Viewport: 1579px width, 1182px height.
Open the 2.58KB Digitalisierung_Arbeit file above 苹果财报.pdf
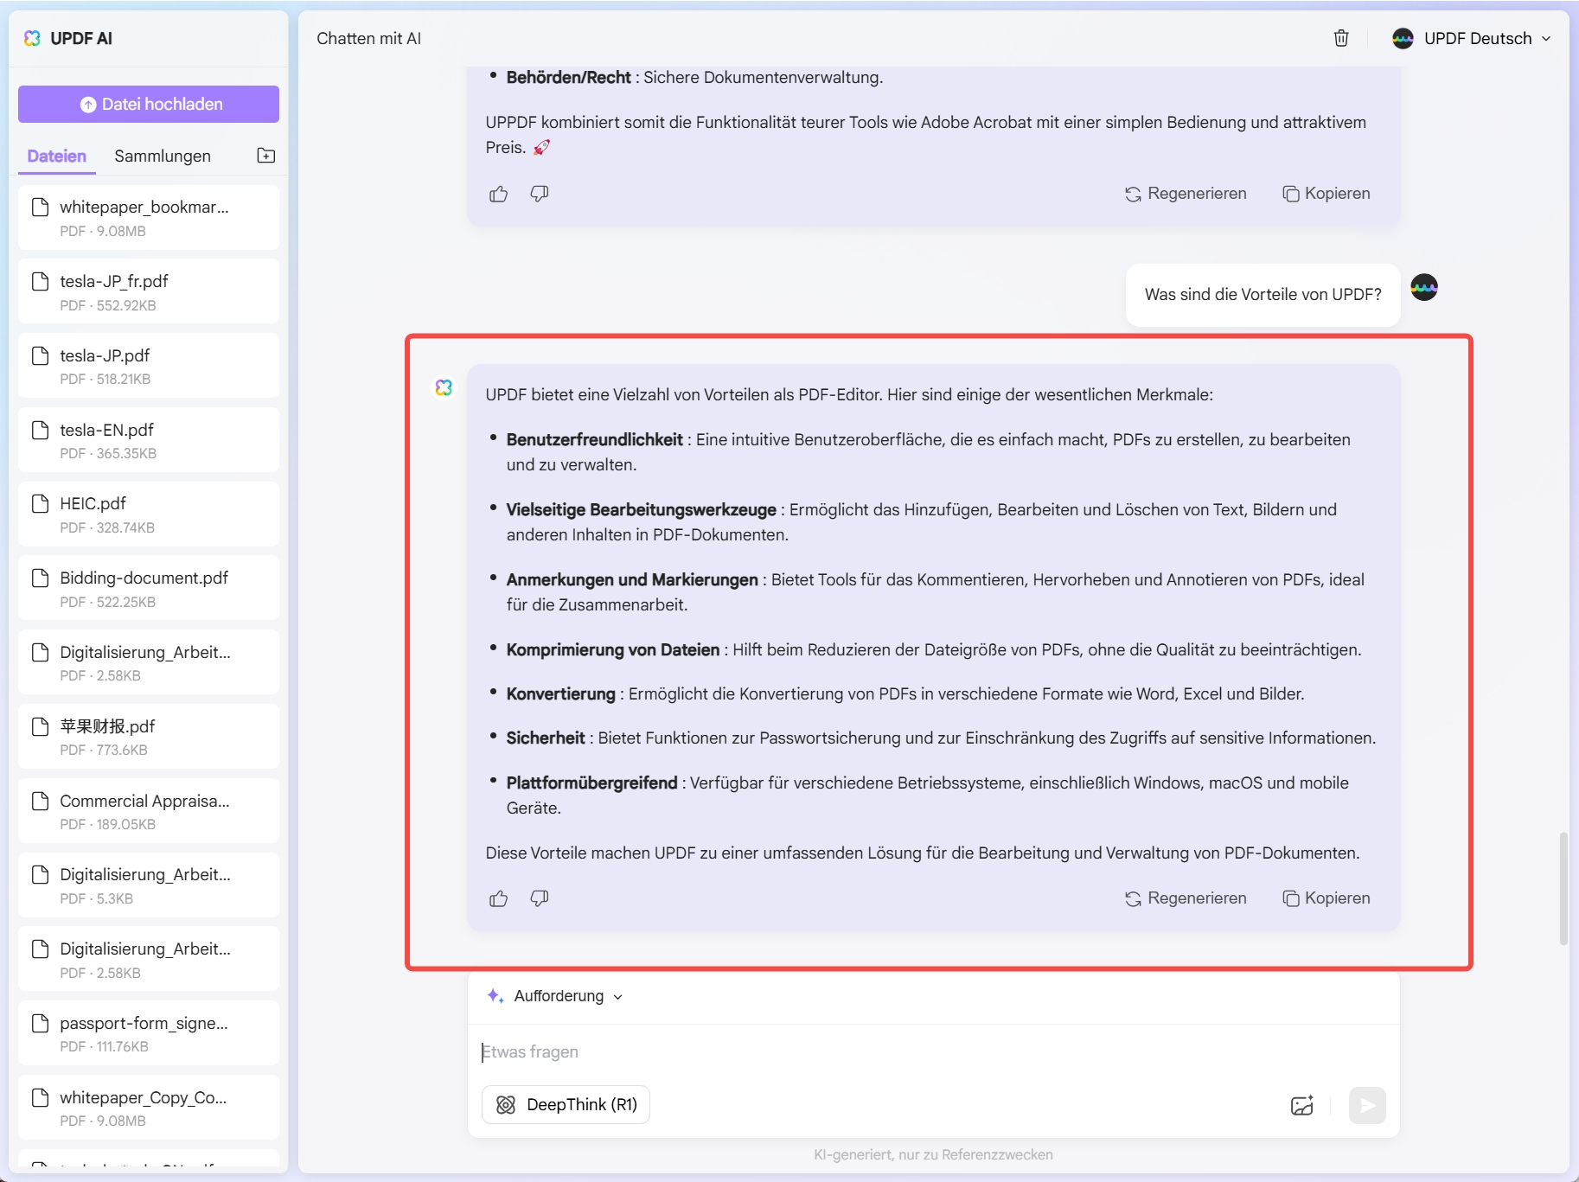coord(149,662)
